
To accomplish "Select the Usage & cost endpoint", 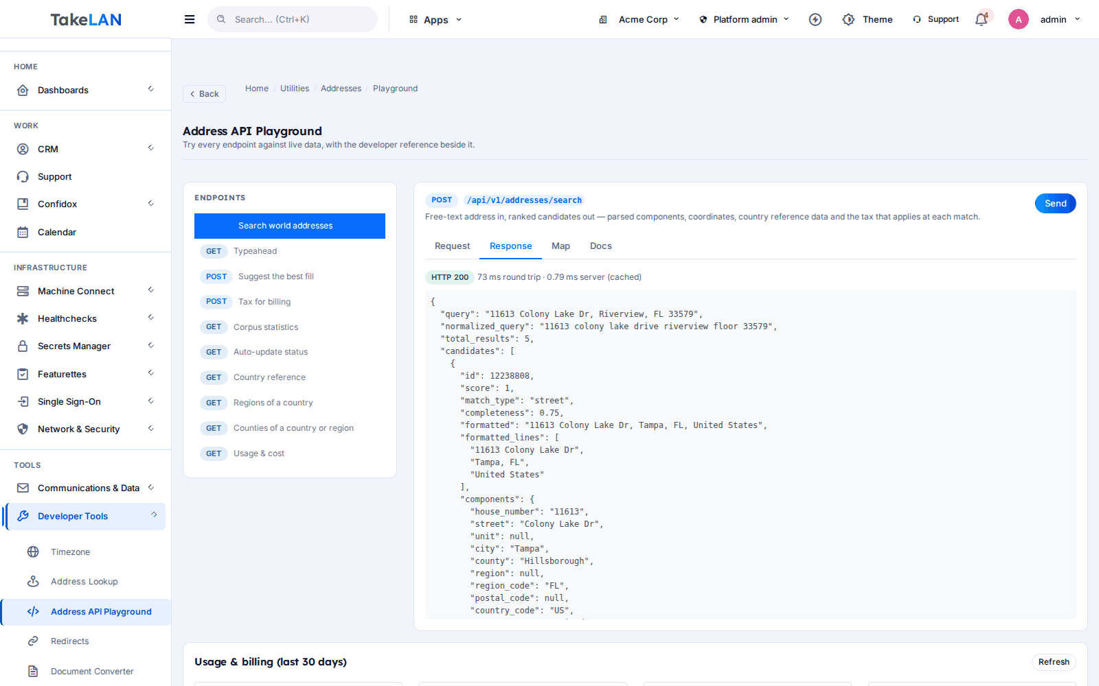I will [x=290, y=453].
